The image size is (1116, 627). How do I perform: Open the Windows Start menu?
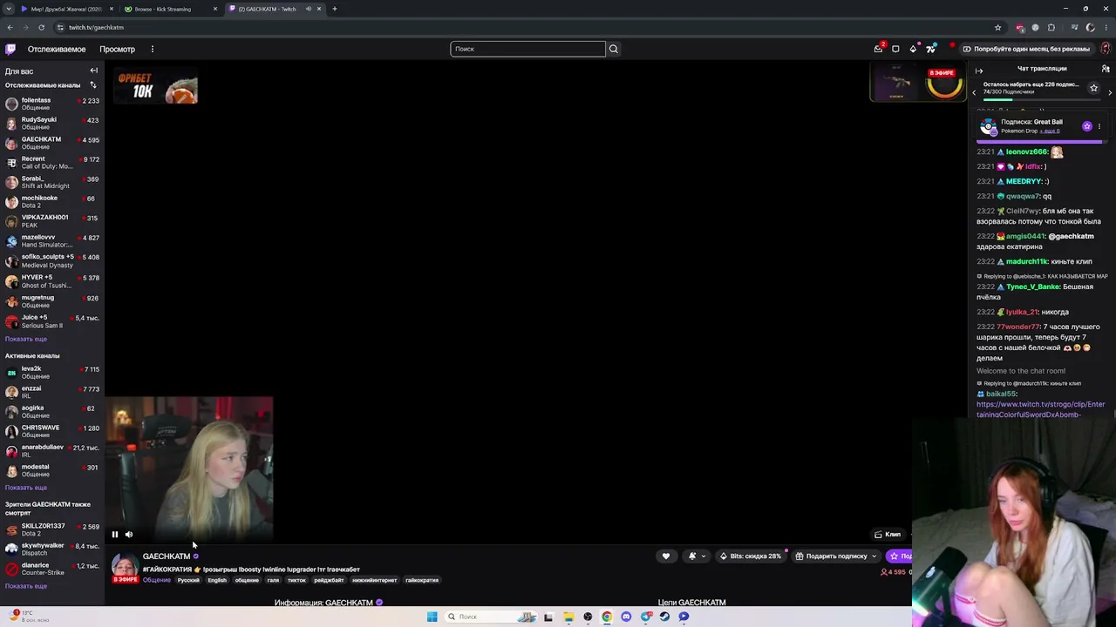click(x=432, y=617)
